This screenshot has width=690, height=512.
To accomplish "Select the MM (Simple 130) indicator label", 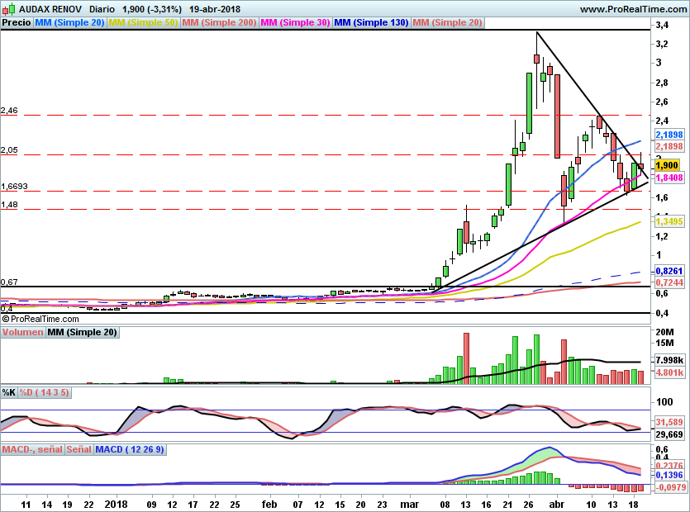I will 371,23.
